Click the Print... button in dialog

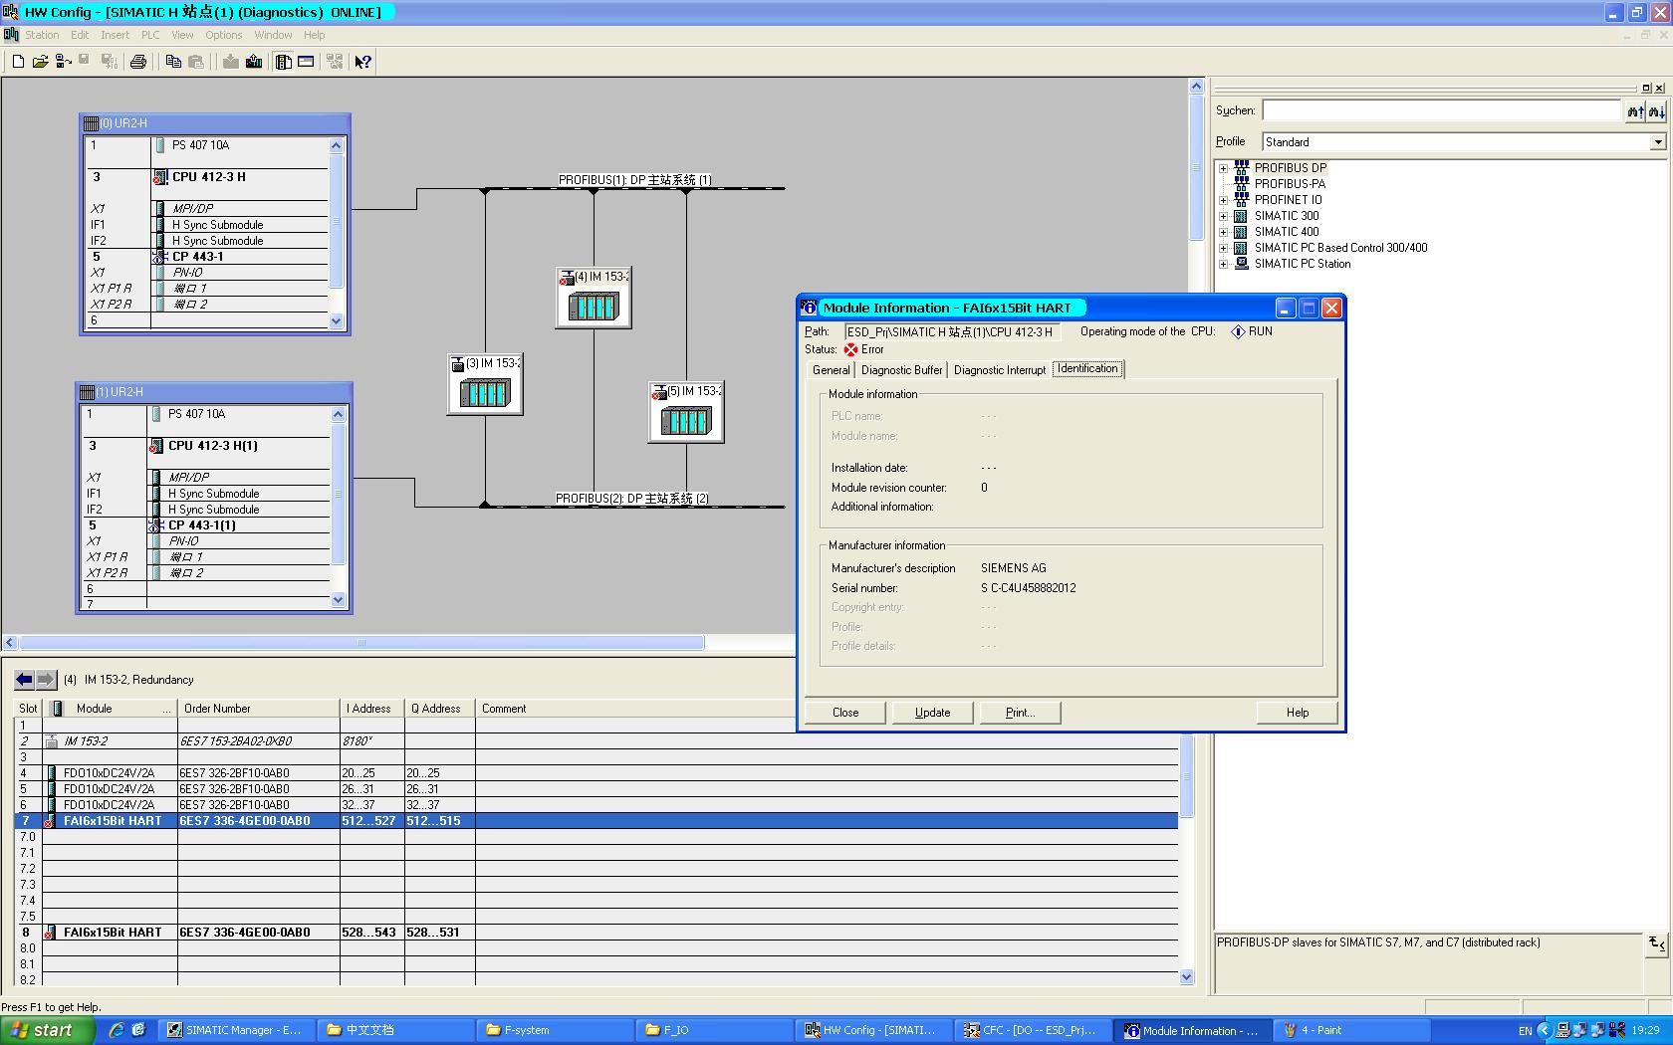[1020, 713]
